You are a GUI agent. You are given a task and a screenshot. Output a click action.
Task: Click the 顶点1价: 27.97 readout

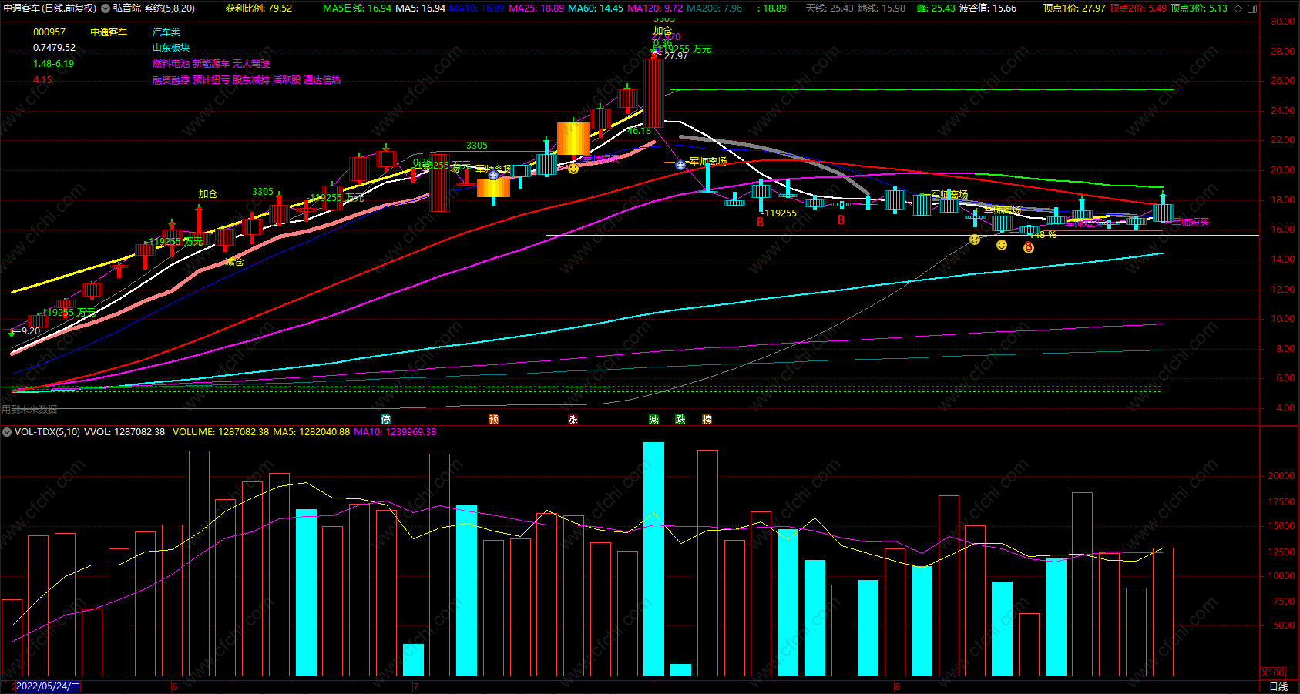tap(1074, 8)
